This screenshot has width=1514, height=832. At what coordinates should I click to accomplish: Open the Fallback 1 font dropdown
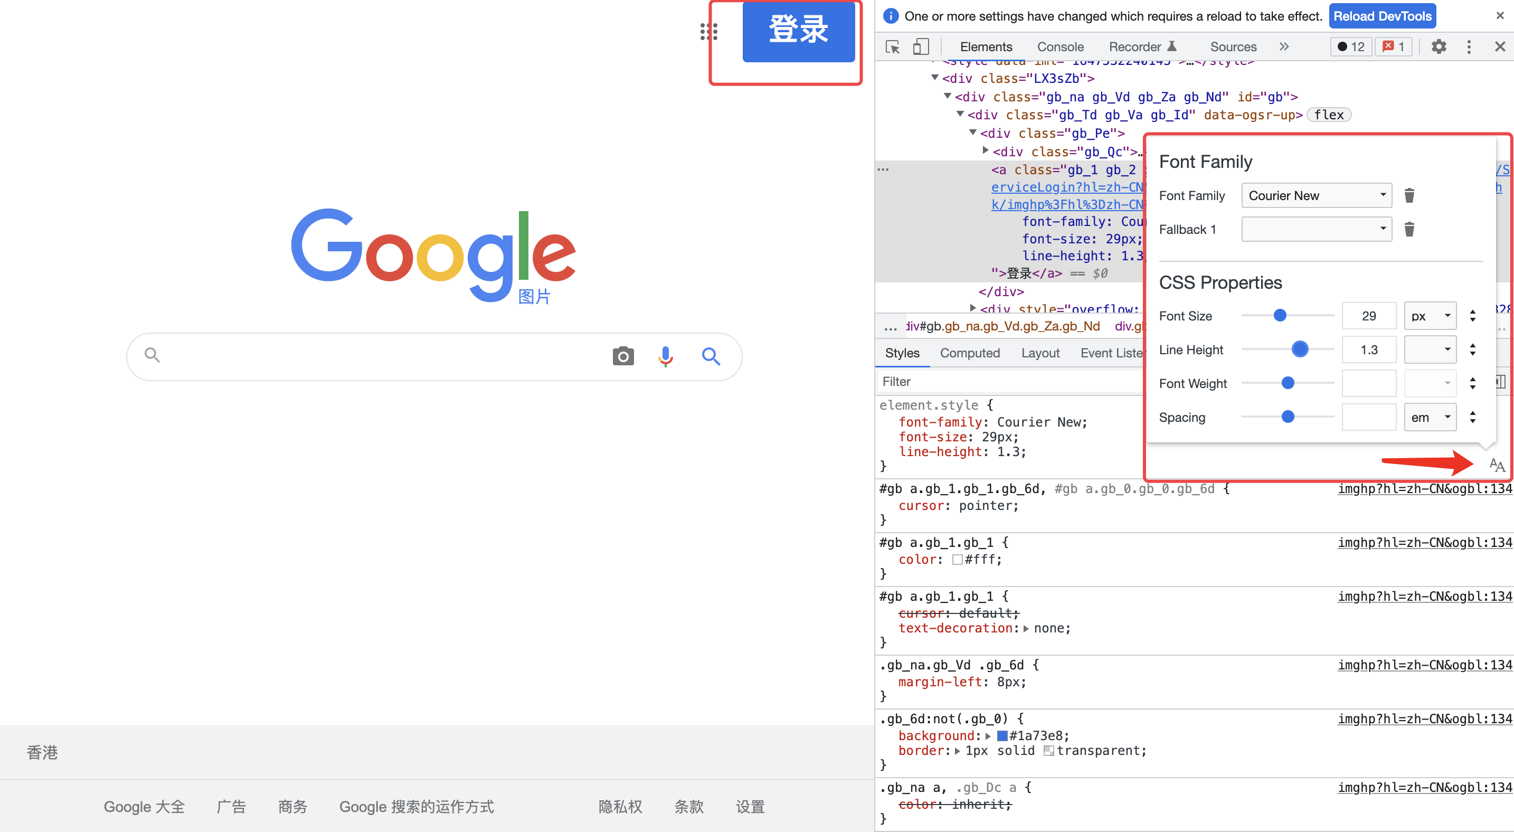coord(1317,229)
